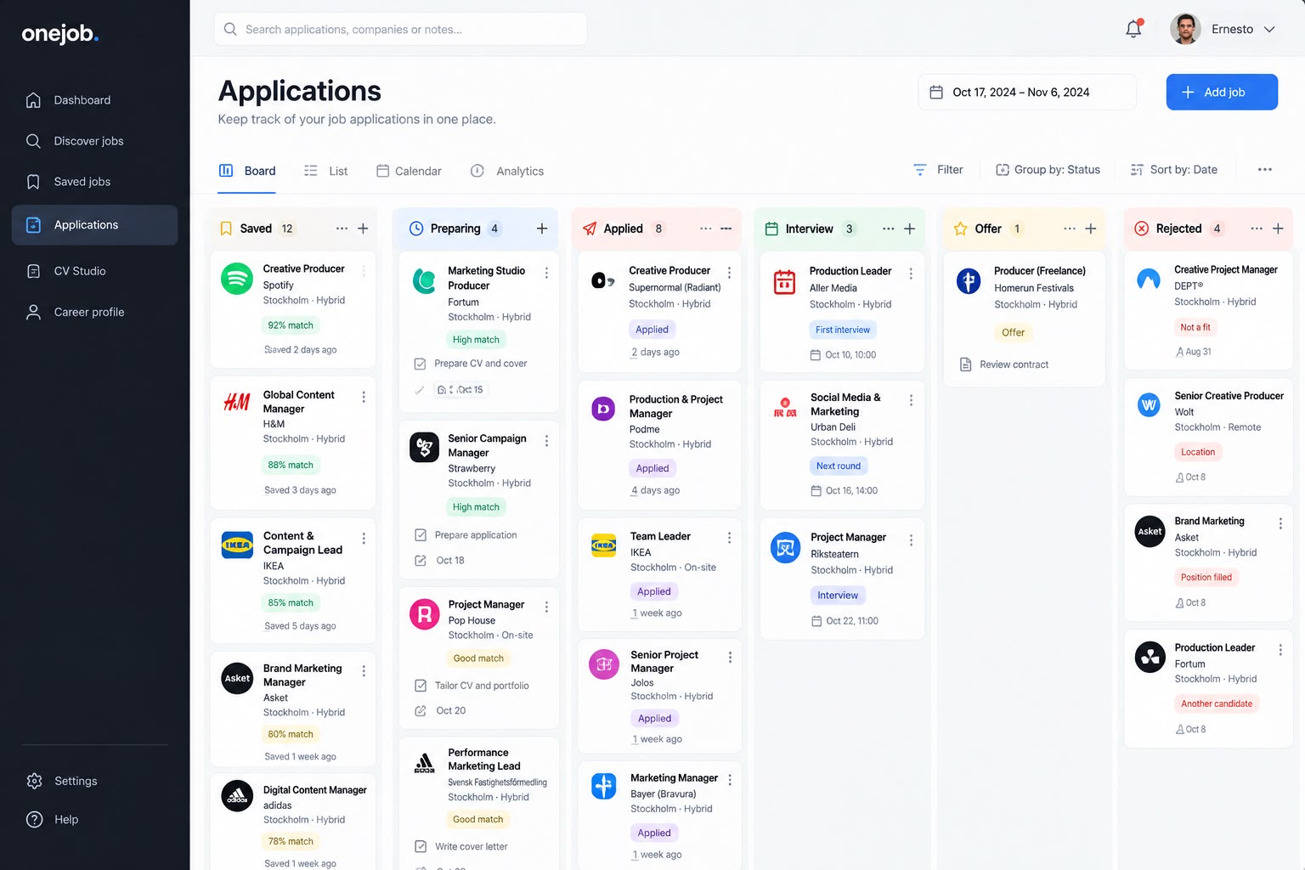This screenshot has width=1305, height=870.
Task: Open Career profile in sidebar
Action: pyautogui.click(x=95, y=312)
